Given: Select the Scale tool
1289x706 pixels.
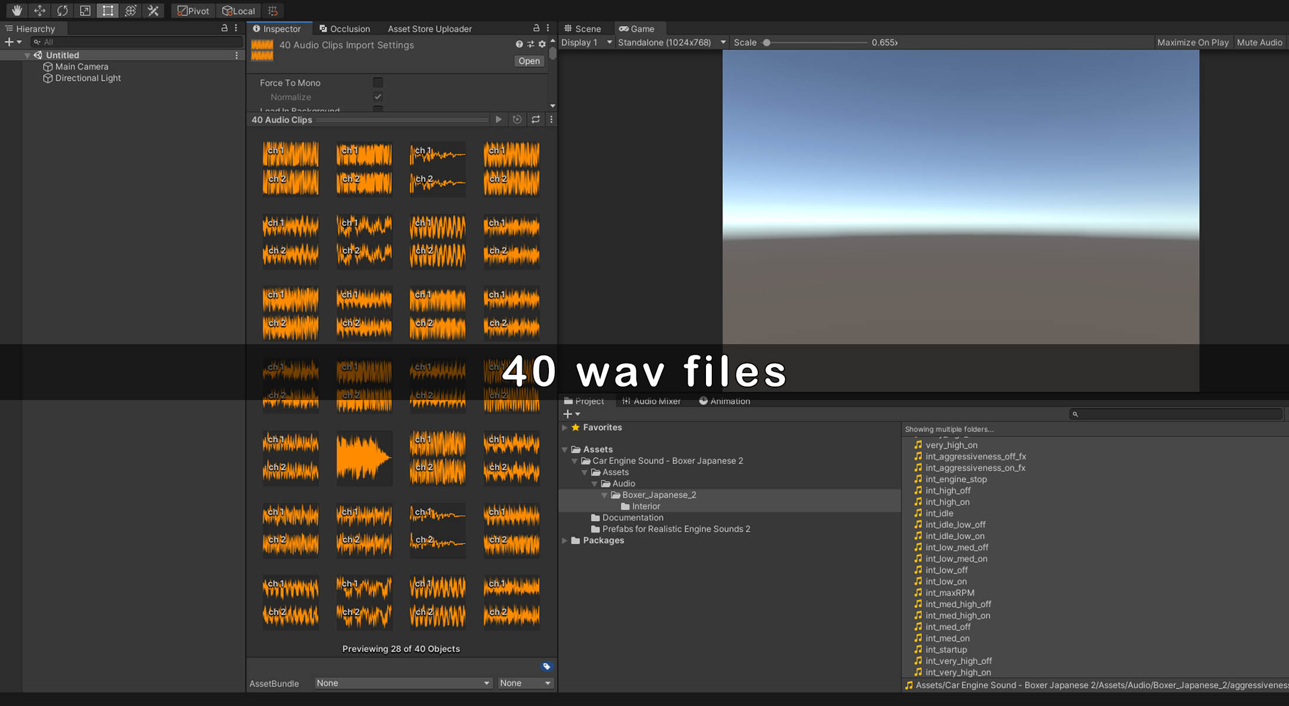Looking at the screenshot, I should click(85, 11).
